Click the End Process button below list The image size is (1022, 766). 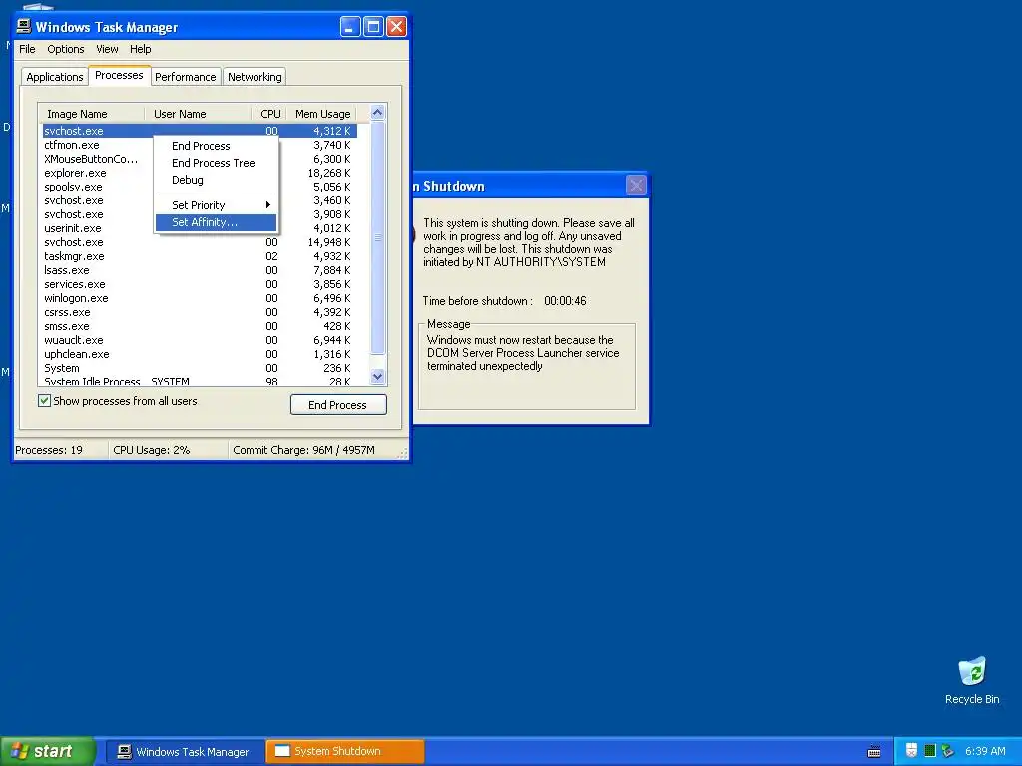[x=338, y=405]
